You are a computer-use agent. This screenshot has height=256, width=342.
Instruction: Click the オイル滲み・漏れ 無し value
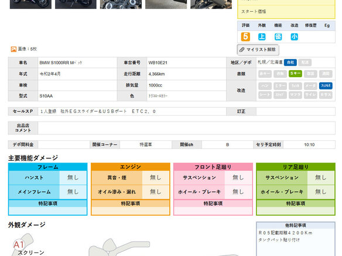[156, 192]
